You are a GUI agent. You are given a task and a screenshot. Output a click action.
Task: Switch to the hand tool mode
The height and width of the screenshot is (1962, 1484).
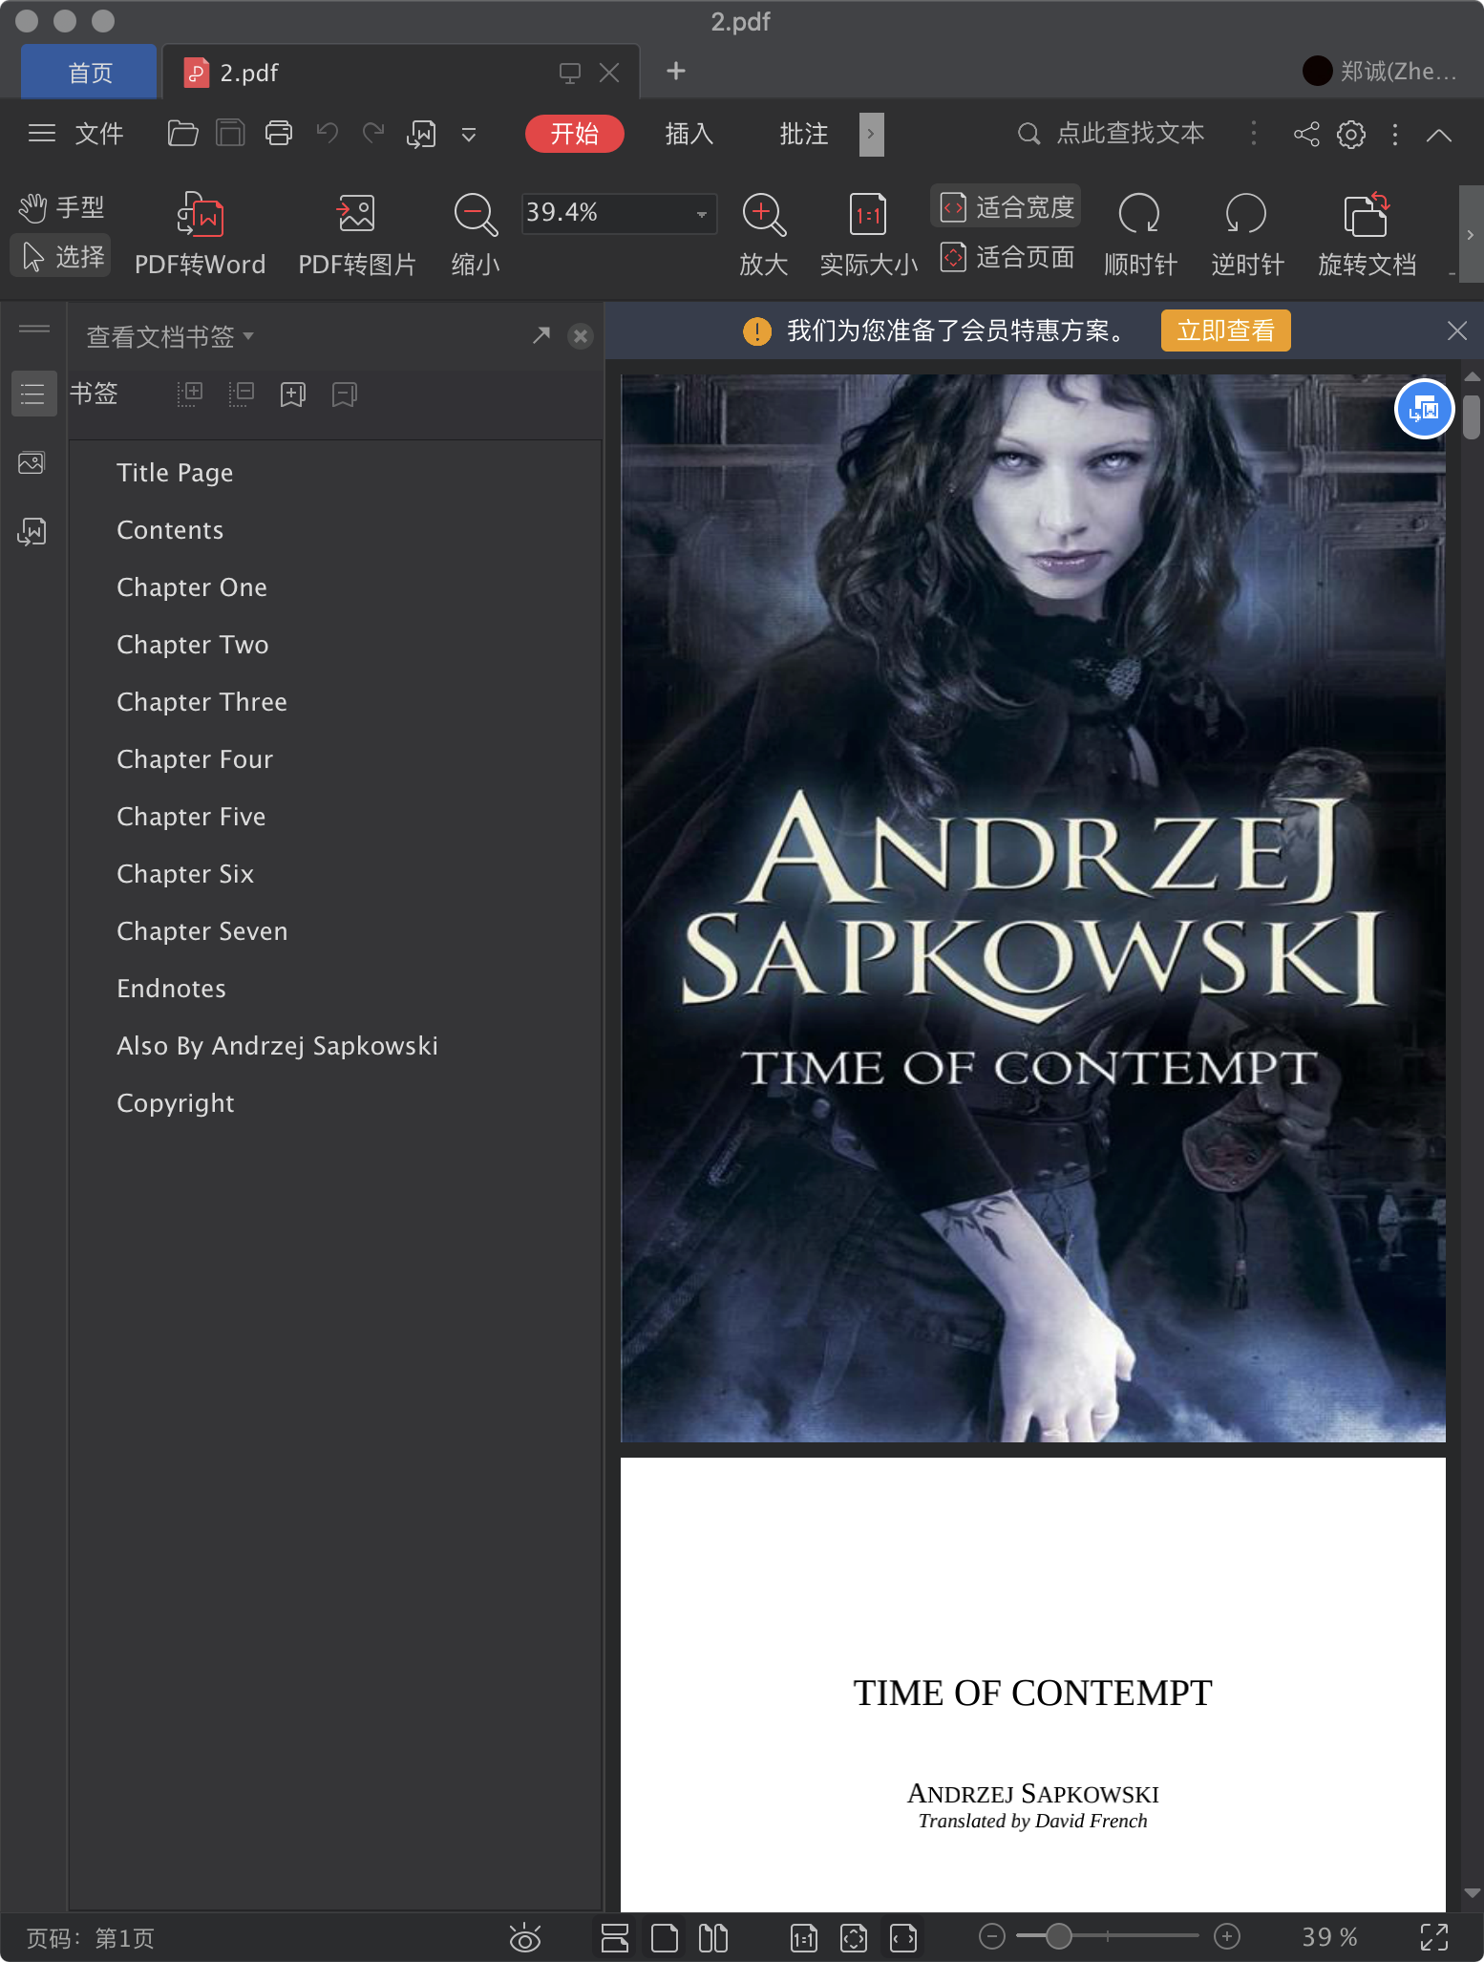pyautogui.click(x=62, y=207)
